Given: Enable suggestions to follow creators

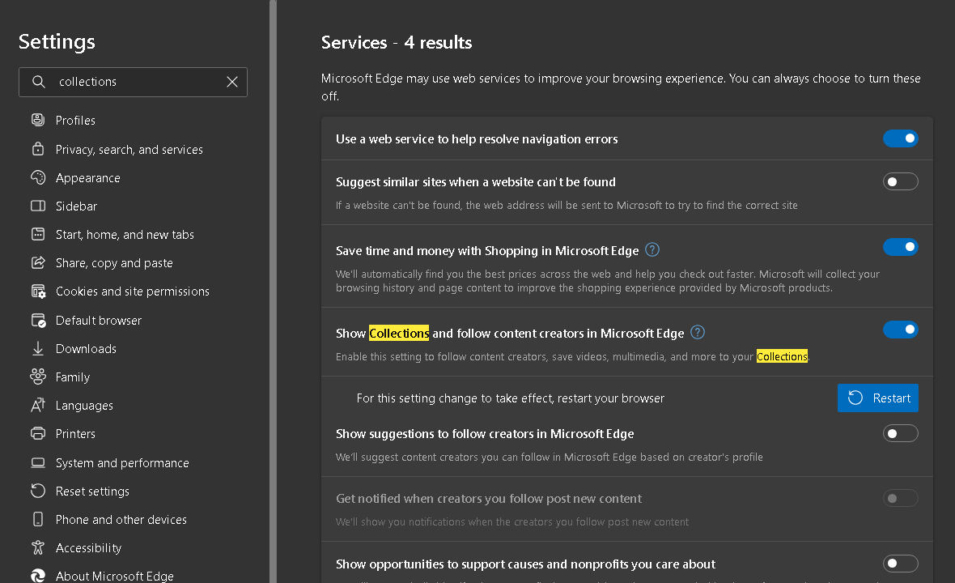Looking at the screenshot, I should pyautogui.click(x=900, y=433).
